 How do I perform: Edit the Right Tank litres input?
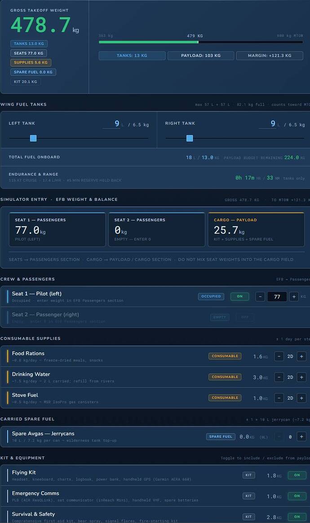click(267, 123)
